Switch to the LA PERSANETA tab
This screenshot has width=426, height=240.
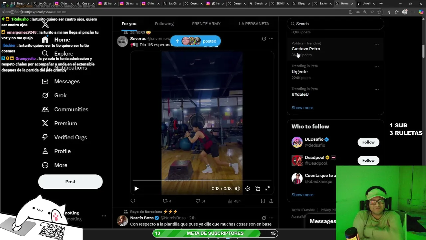pos(254,24)
